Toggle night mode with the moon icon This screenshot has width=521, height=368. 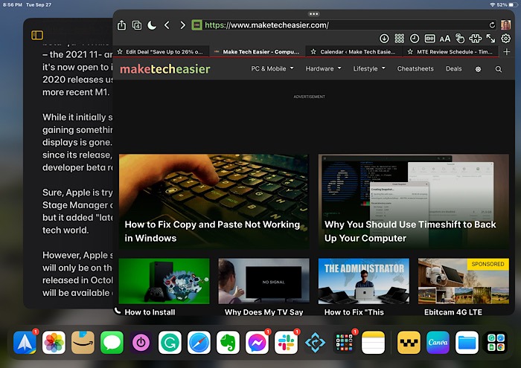tap(152, 25)
